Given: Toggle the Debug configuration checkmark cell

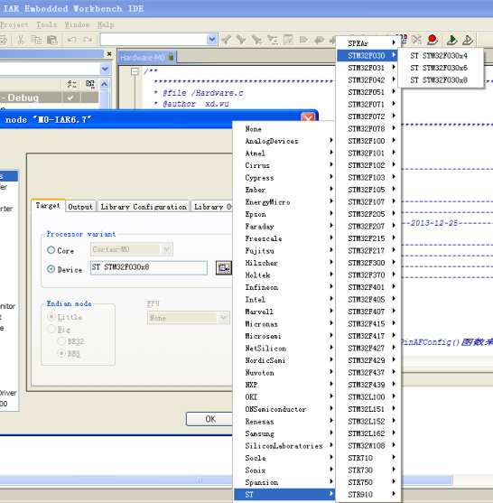Looking at the screenshot, I should (70, 98).
